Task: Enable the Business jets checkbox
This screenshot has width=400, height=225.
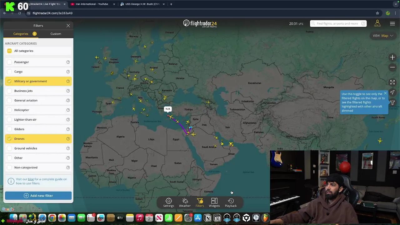Action: pos(9,91)
